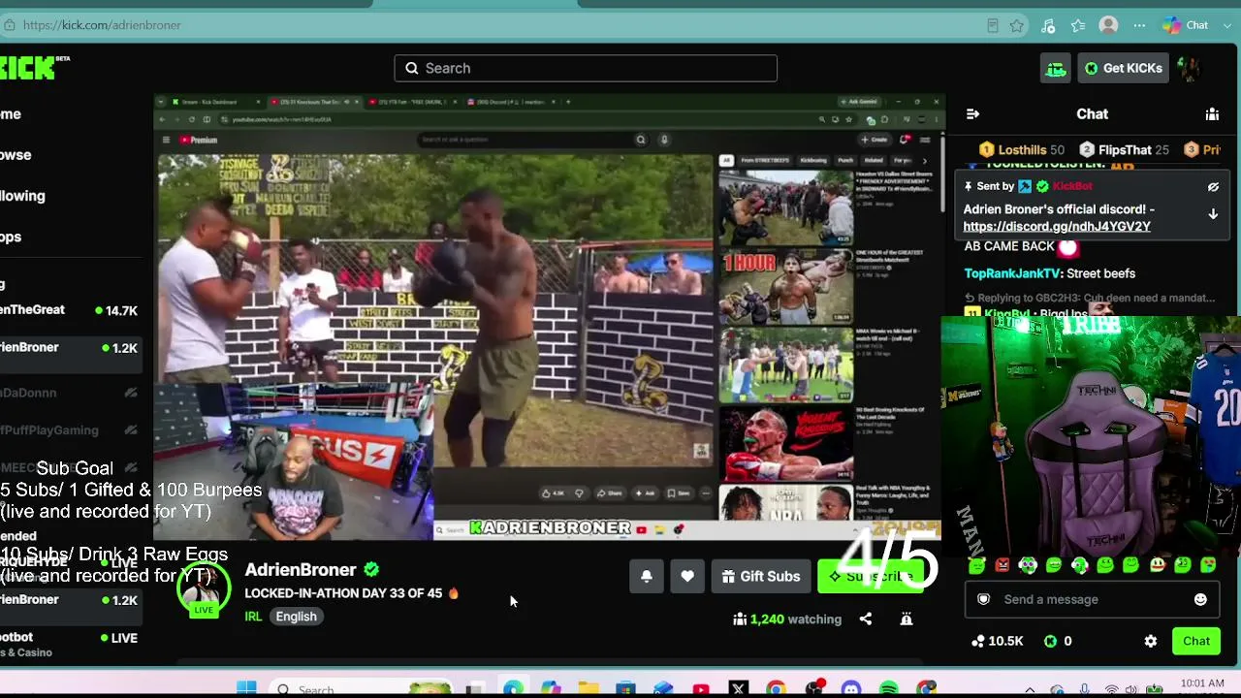Open the chat emote picker
The height and width of the screenshot is (698, 1241).
1200,599
